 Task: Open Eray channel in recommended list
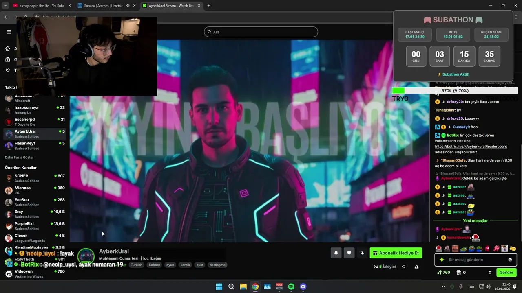pos(35,214)
